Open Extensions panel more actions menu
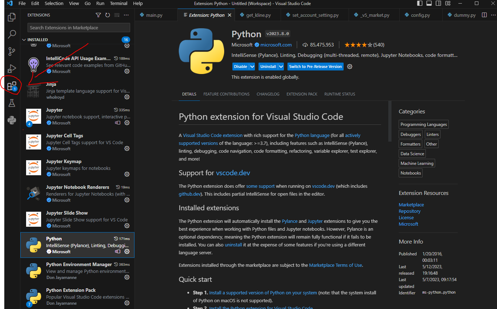497x309 pixels. [x=126, y=15]
